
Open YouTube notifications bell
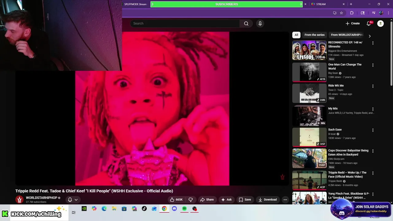click(369, 23)
